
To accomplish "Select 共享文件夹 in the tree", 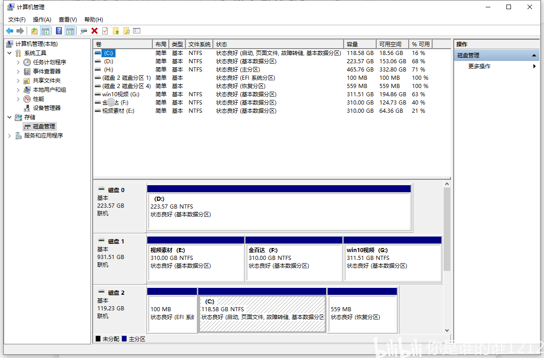I will point(46,80).
